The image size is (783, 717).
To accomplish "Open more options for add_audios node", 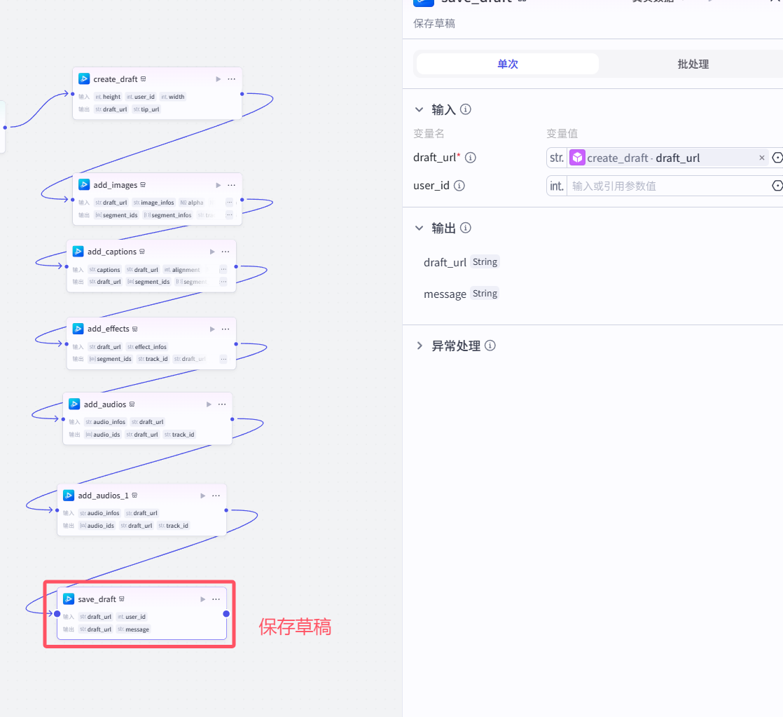I will point(222,404).
